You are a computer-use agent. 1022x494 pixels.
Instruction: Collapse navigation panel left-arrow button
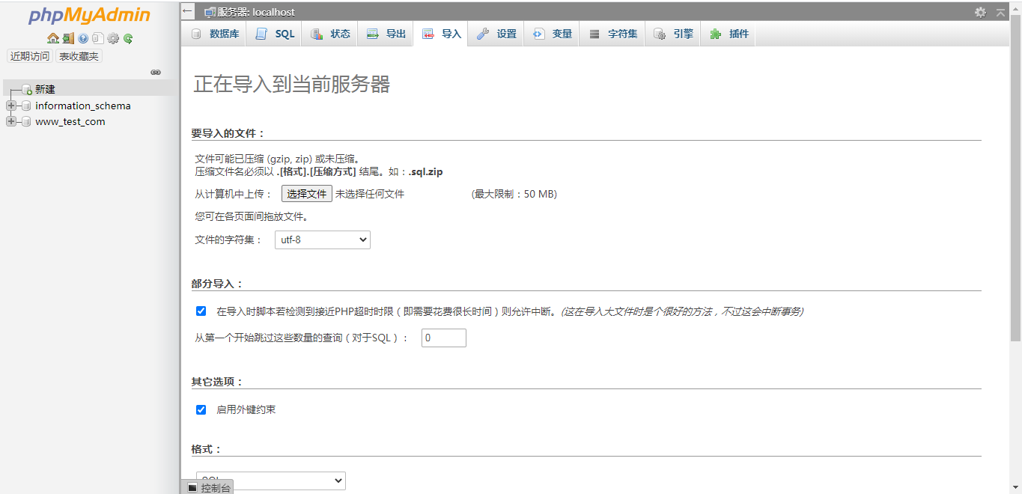188,11
